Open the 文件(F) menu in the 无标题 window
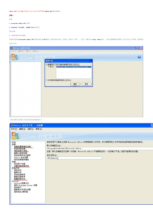The width and height of the screenshot is (153, 217). [14, 129]
